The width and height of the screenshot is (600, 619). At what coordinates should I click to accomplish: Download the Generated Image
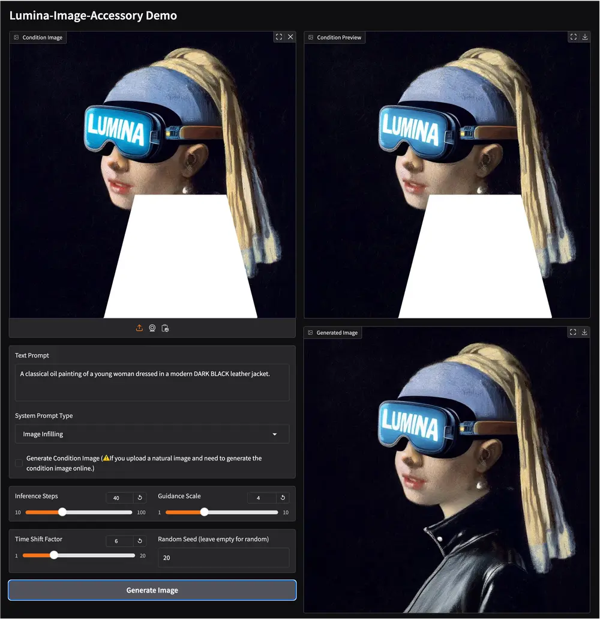585,332
